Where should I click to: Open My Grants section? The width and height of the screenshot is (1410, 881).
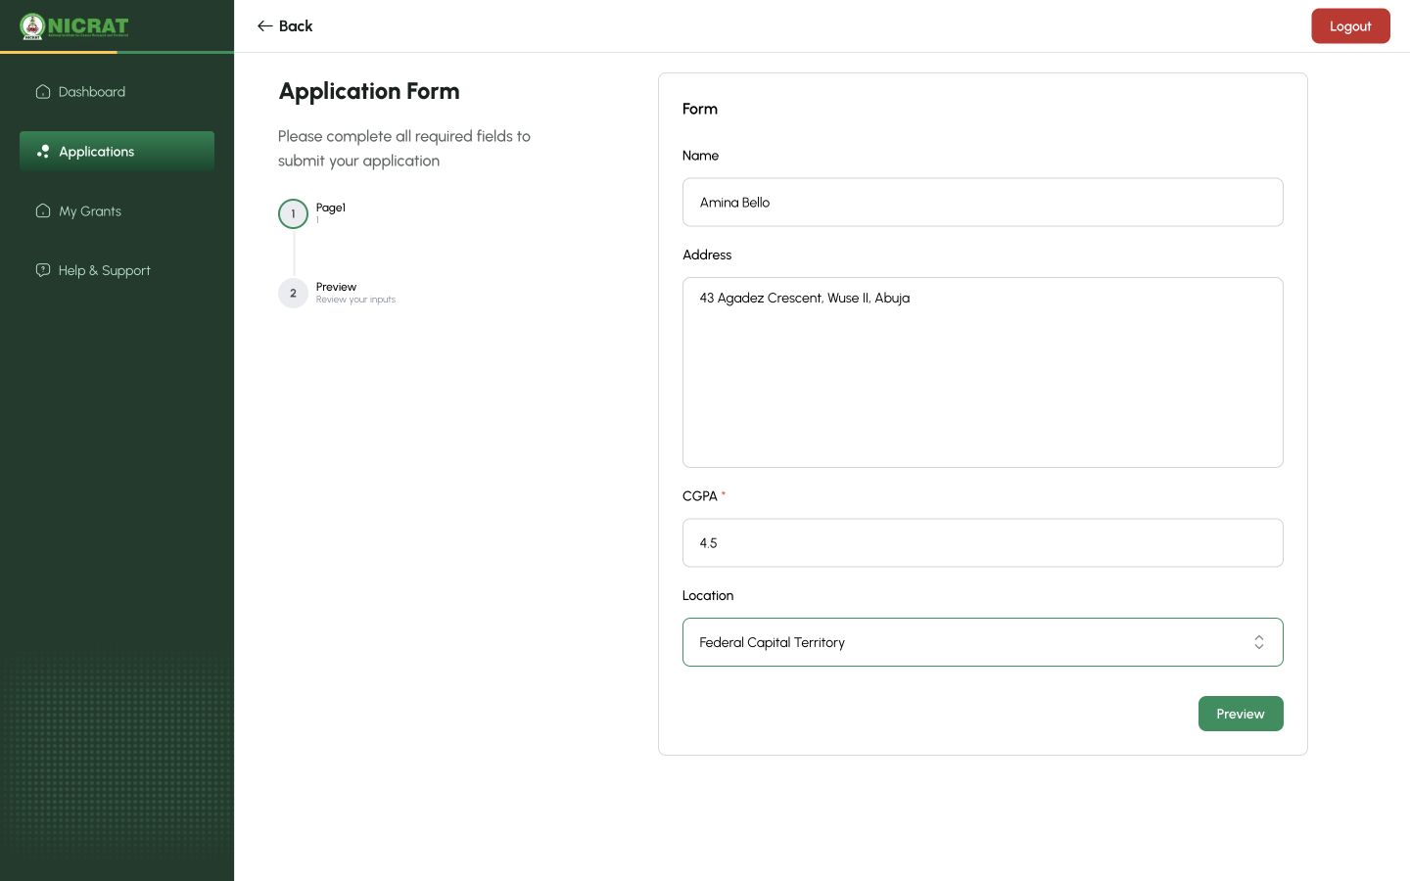[x=117, y=211]
